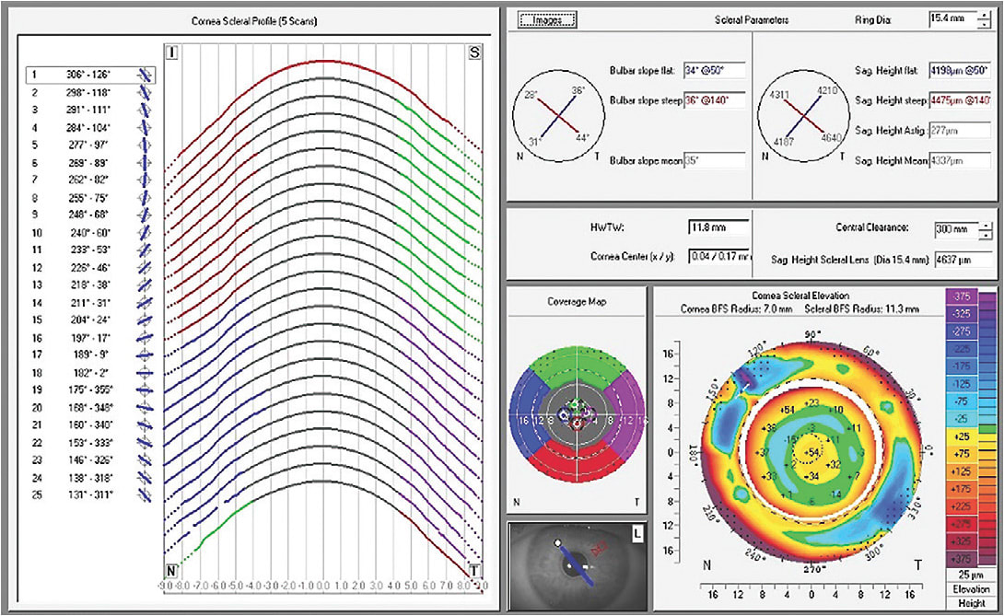Image resolution: width=1004 pixels, height=616 pixels.
Task: Click the blue nasal sector in Coverage Map
Action: [528, 416]
